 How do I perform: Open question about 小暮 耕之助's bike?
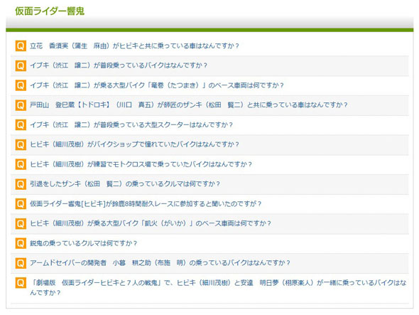(160, 263)
